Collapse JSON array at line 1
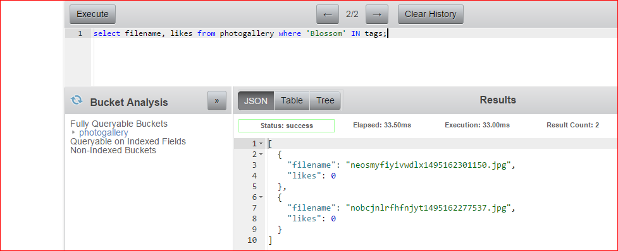Image resolution: width=618 pixels, height=251 pixels. tap(261, 143)
